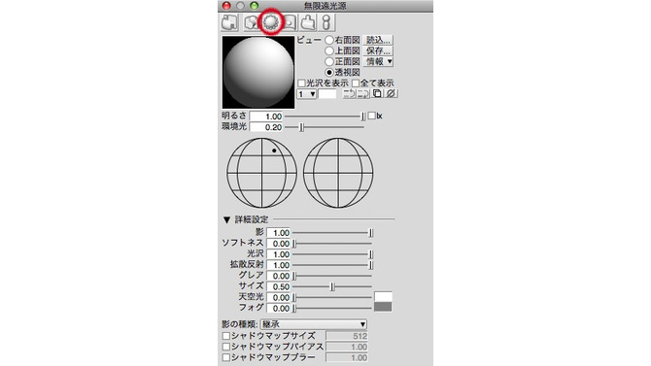Viewport: 651px width, 366px height.
Task: Click the 影 value field
Action: coord(278,233)
